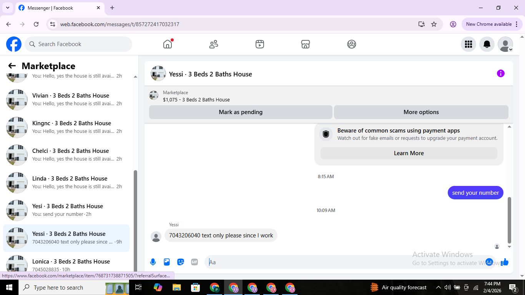The height and width of the screenshot is (295, 525).
Task: Close the Messenger | Facebook tab
Action: [98, 8]
